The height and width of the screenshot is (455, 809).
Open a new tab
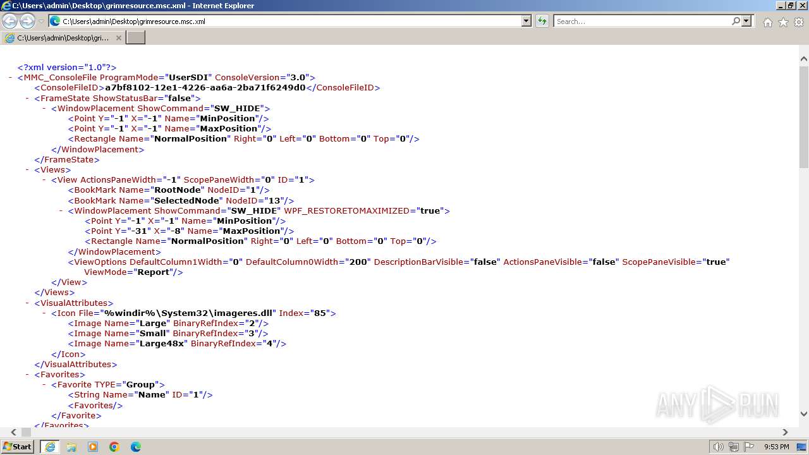click(136, 38)
